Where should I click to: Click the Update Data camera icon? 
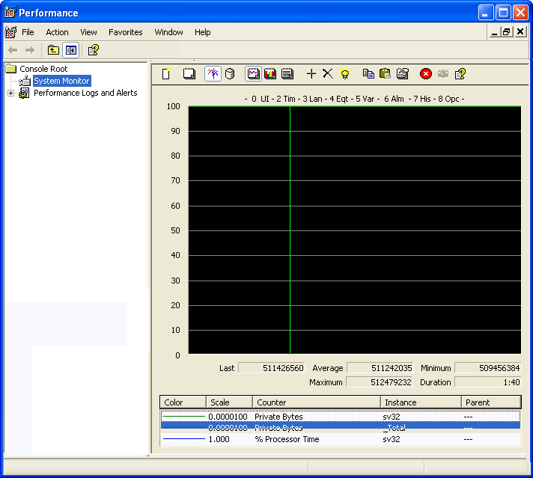pos(443,74)
